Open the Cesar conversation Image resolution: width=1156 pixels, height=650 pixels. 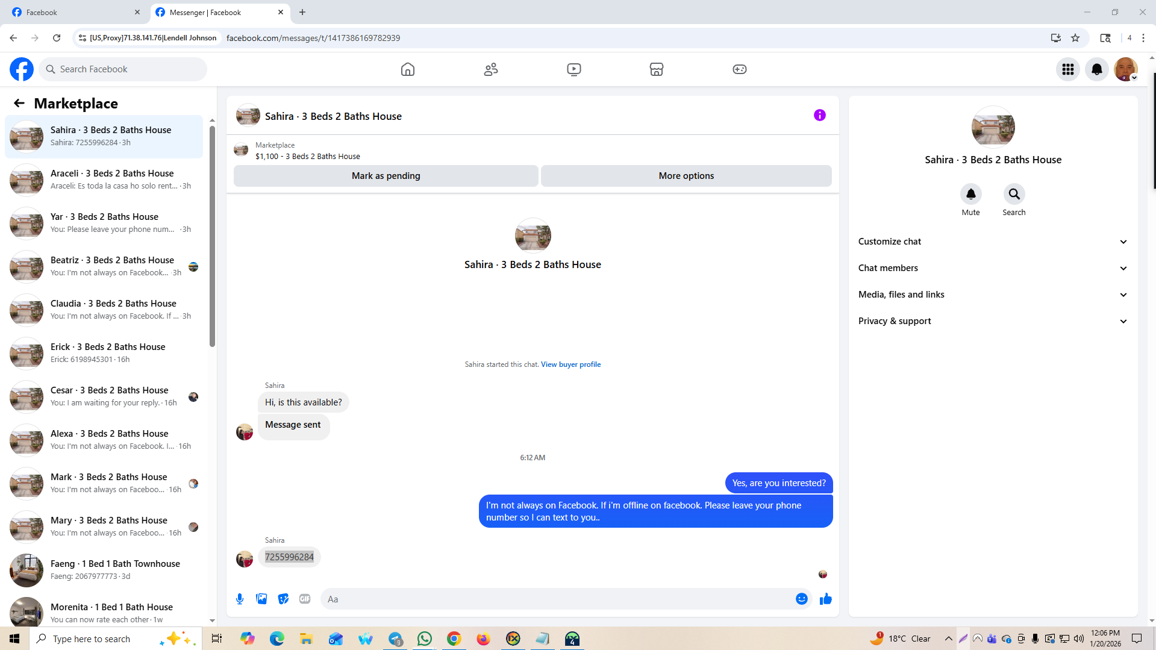pyautogui.click(x=104, y=397)
